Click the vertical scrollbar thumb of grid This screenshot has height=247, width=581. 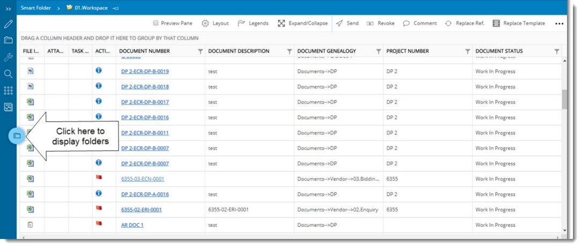click(x=564, y=99)
